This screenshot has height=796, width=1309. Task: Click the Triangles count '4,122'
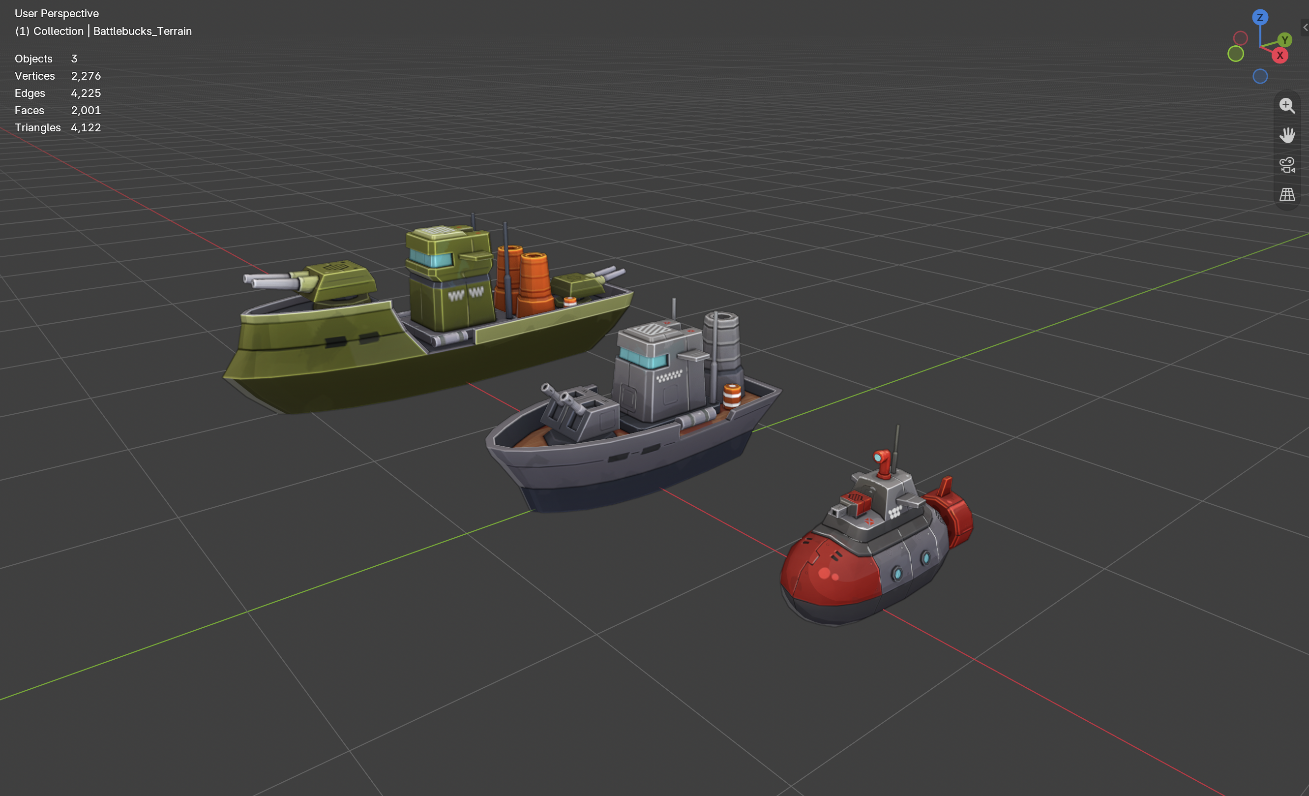click(x=86, y=127)
